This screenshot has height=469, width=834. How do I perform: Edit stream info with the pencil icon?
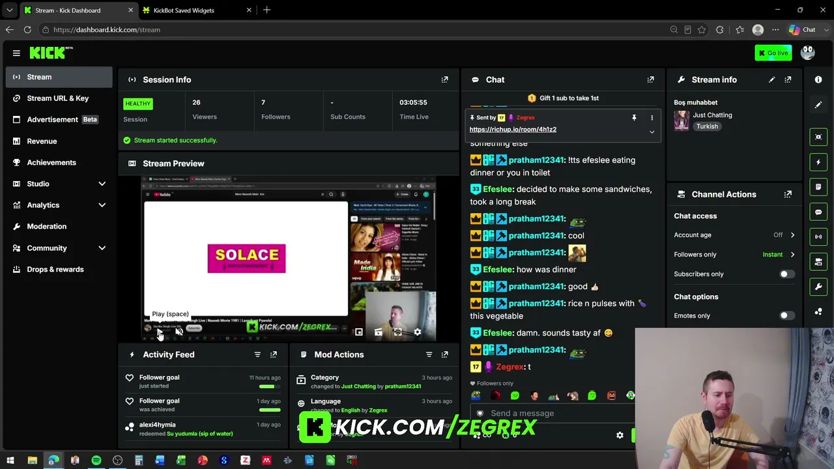coord(772,79)
